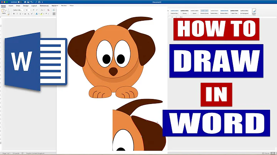Click Clear All Formatting icon

click(x=48, y=10)
